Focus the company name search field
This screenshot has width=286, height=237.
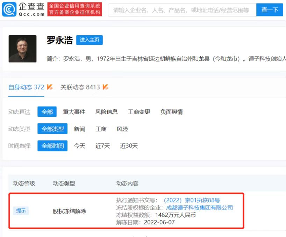(182, 10)
